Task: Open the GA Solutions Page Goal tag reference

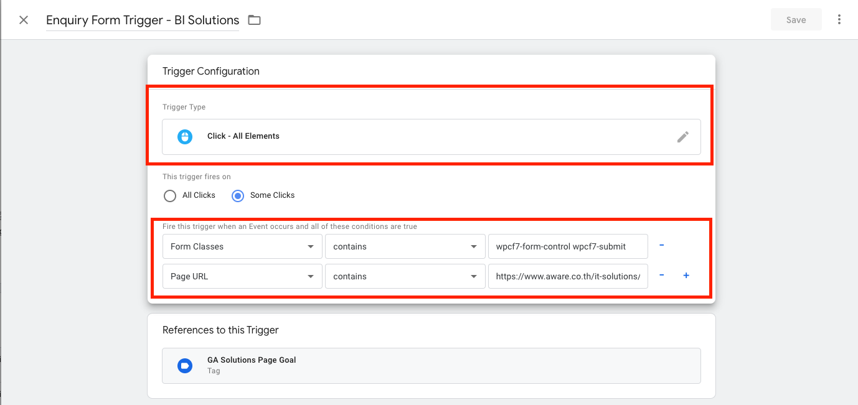Action: click(x=431, y=365)
